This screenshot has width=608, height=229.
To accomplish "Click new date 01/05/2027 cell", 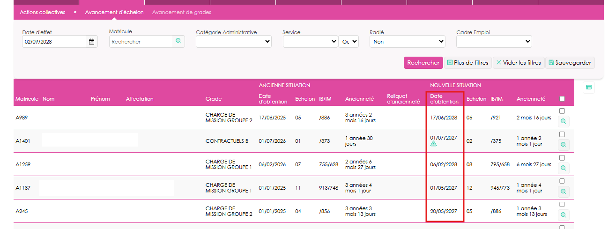I will coord(444,188).
